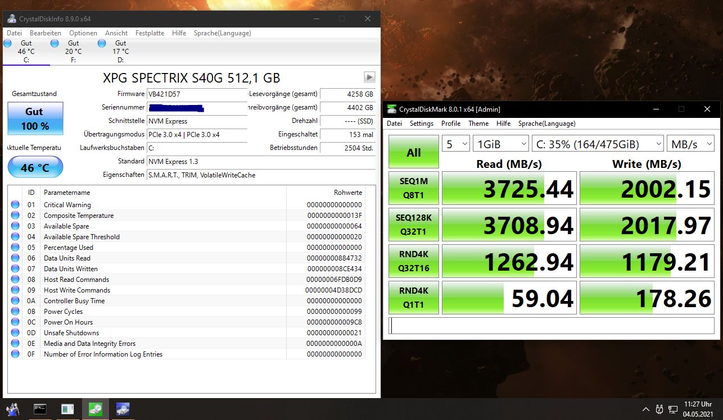Open Sprache(Language) menu in CrystalDiskInfo

[223, 33]
